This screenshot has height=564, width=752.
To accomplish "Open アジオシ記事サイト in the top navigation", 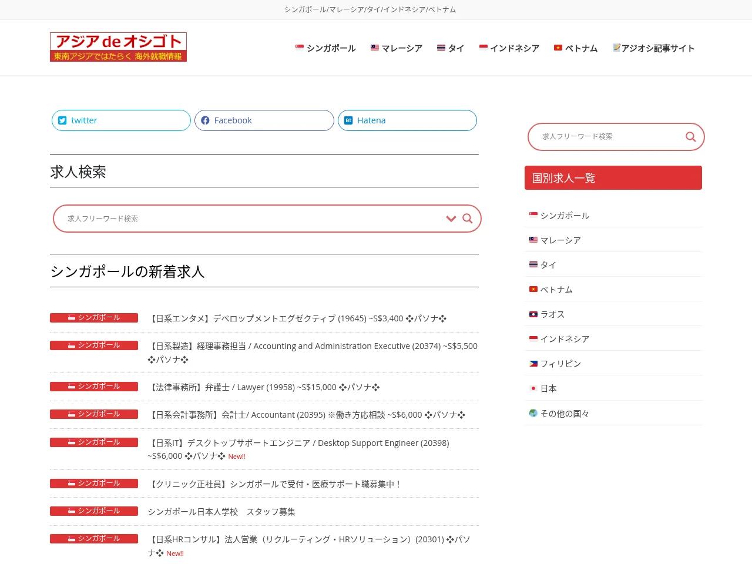I will [x=653, y=48].
